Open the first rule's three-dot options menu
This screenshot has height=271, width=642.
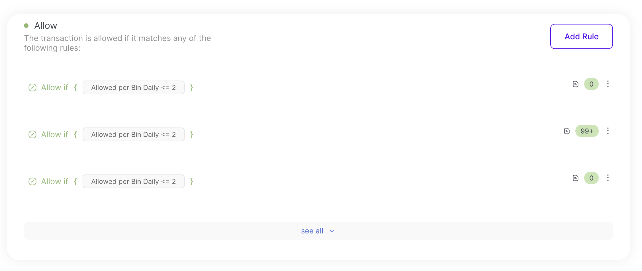[608, 84]
